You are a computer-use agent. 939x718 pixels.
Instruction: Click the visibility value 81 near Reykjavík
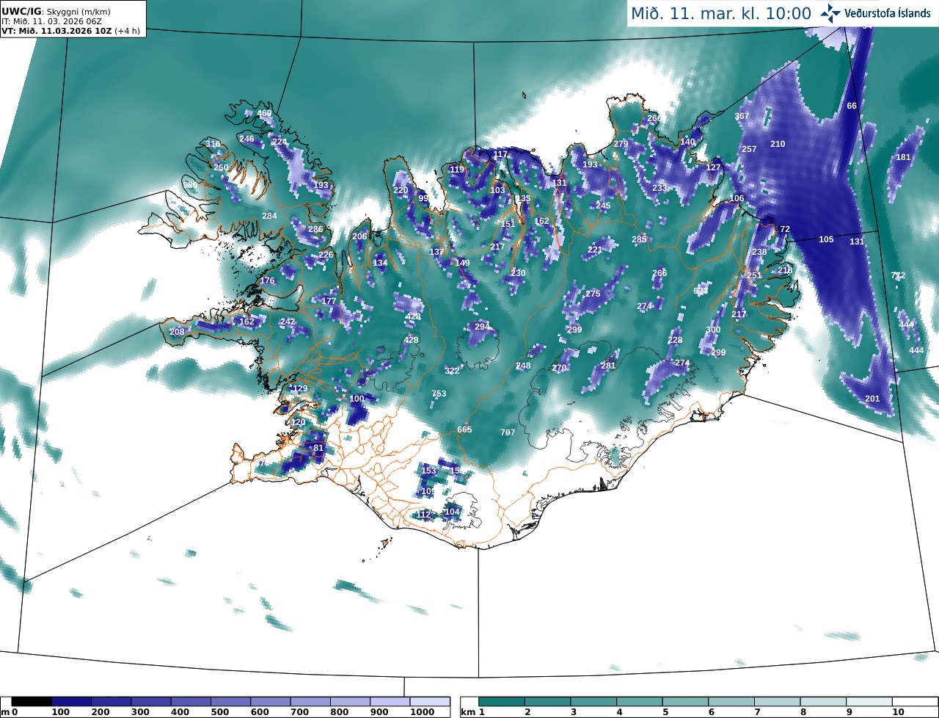tap(318, 448)
